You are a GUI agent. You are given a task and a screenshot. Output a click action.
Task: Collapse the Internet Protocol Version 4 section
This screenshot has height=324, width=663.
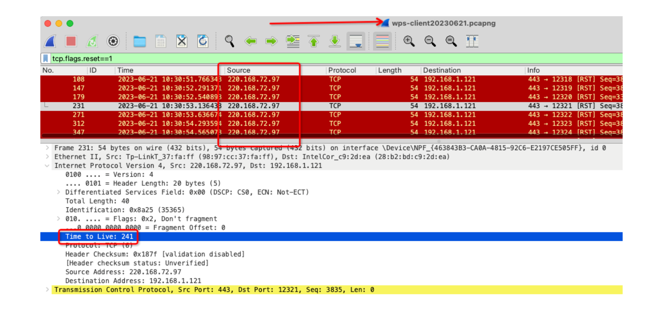pos(47,166)
